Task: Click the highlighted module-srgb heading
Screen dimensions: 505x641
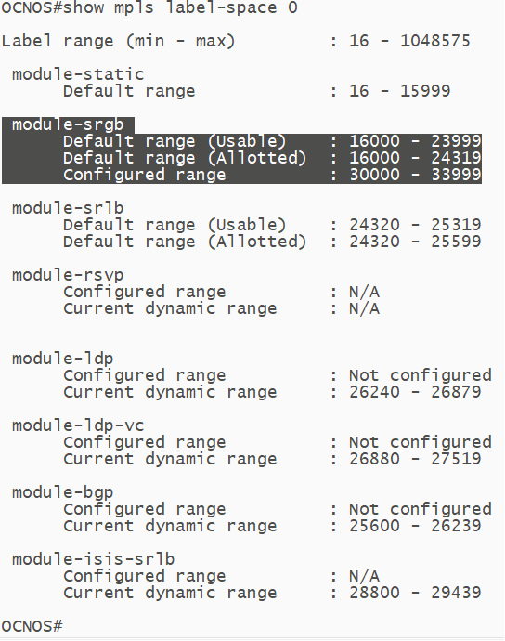Action: 68,124
